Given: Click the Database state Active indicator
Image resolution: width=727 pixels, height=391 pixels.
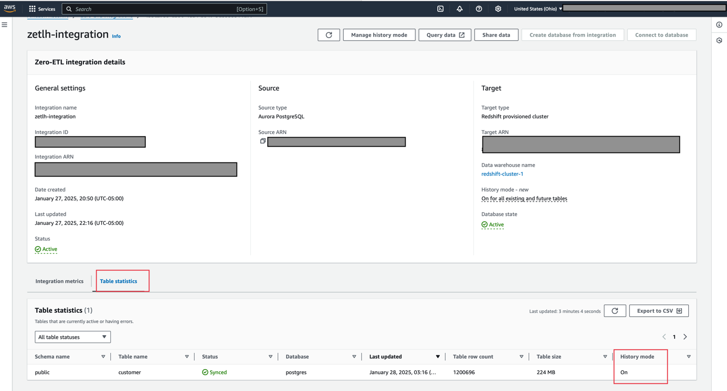Looking at the screenshot, I should [493, 224].
